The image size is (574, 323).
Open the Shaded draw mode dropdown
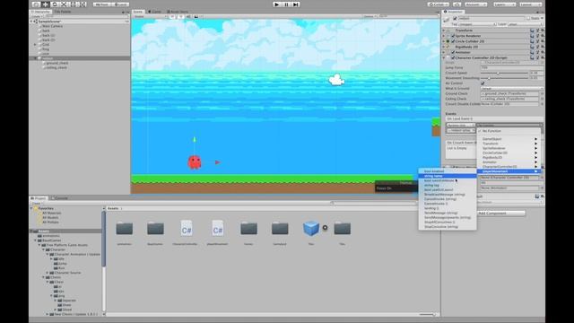(150, 16)
